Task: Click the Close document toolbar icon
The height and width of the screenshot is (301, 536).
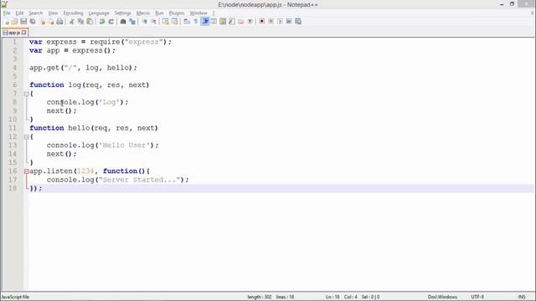Action: [x=43, y=22]
